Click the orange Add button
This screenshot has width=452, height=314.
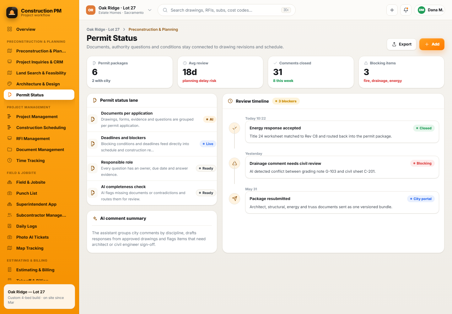[x=432, y=44]
